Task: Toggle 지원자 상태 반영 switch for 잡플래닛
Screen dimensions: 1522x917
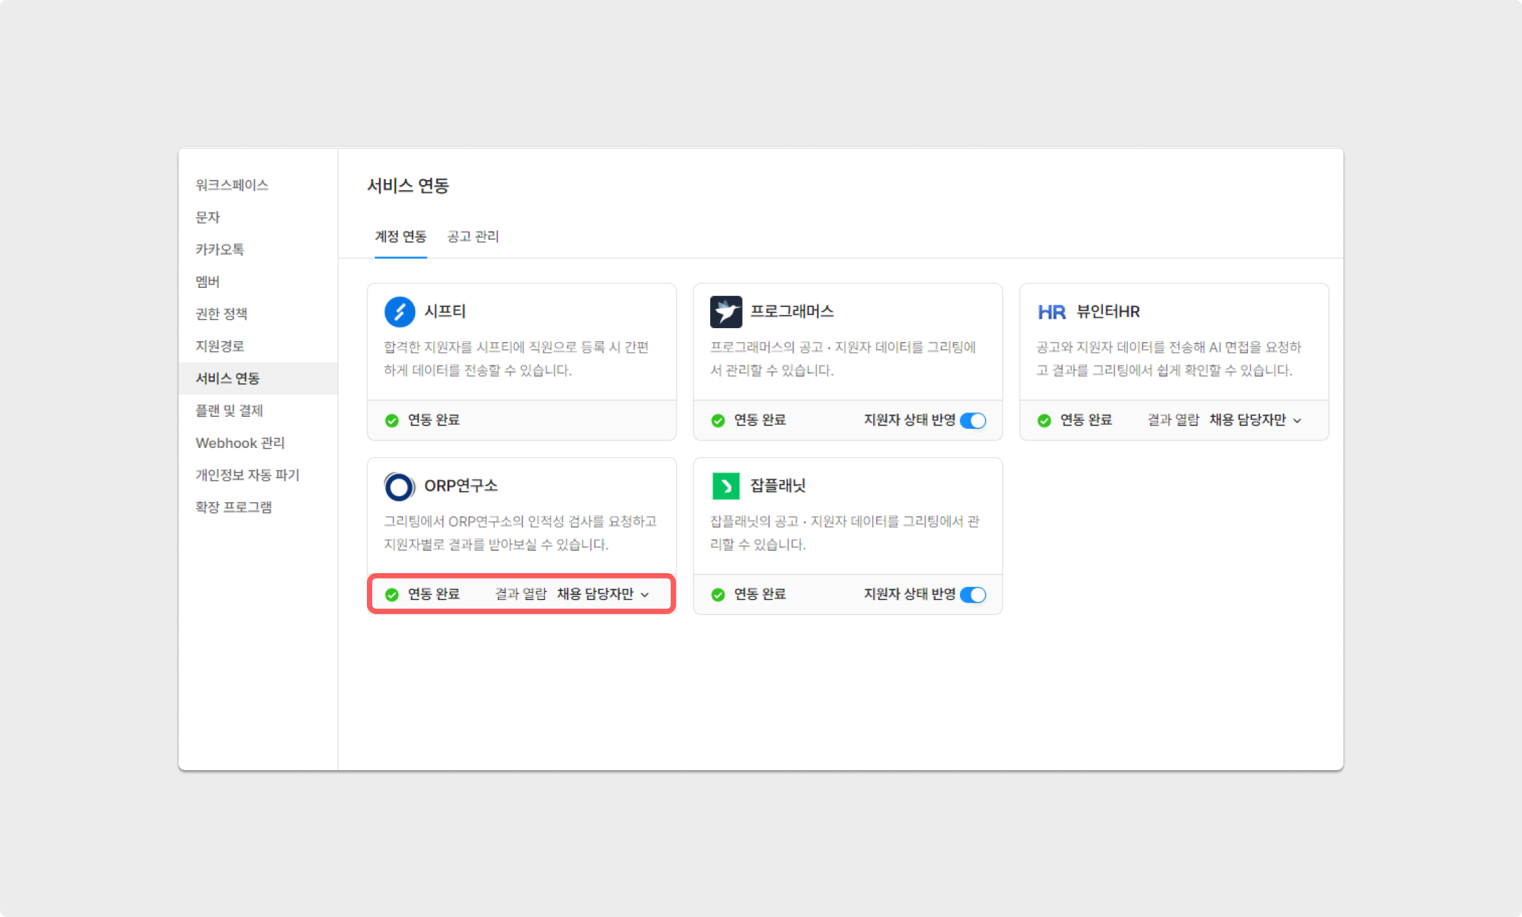Action: [x=973, y=595]
